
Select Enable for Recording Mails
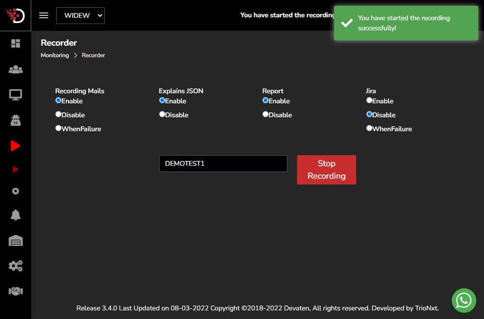pyautogui.click(x=58, y=100)
